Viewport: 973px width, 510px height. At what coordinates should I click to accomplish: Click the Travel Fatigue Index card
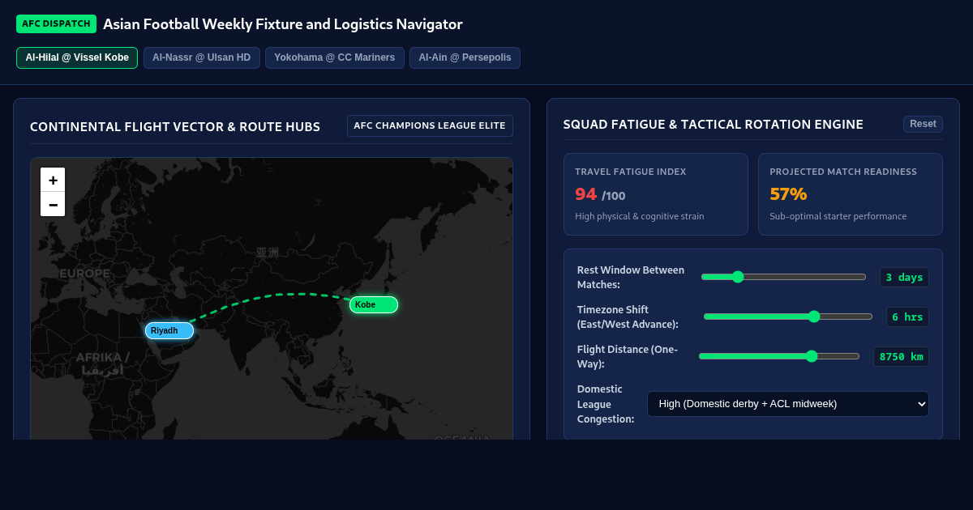click(x=656, y=194)
